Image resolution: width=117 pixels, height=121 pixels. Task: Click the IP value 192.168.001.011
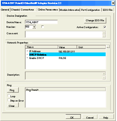coord(67,52)
